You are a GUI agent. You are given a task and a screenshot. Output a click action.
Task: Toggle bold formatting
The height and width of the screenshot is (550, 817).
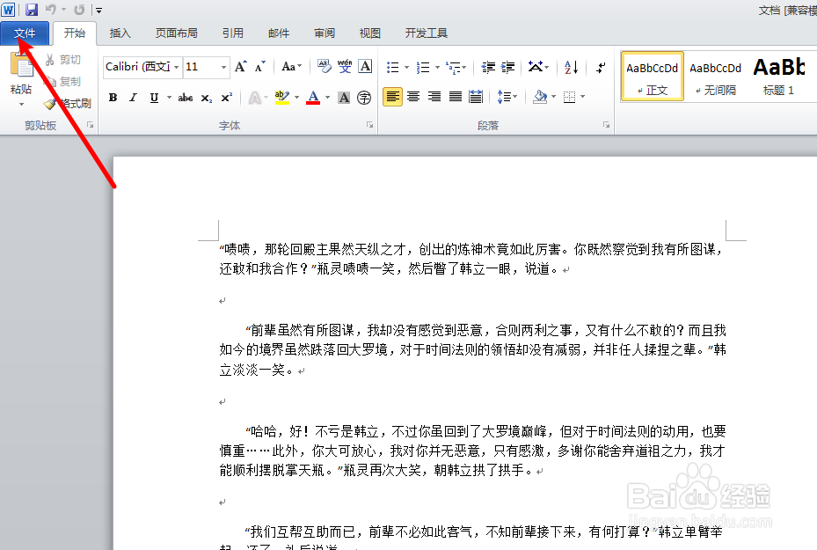[113, 98]
